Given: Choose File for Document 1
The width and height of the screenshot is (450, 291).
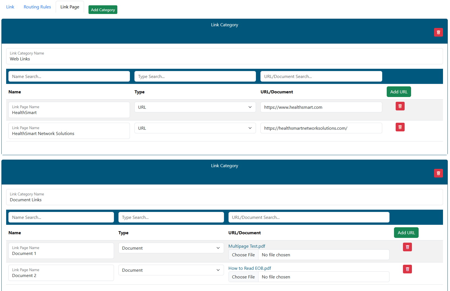Looking at the screenshot, I should [243, 255].
